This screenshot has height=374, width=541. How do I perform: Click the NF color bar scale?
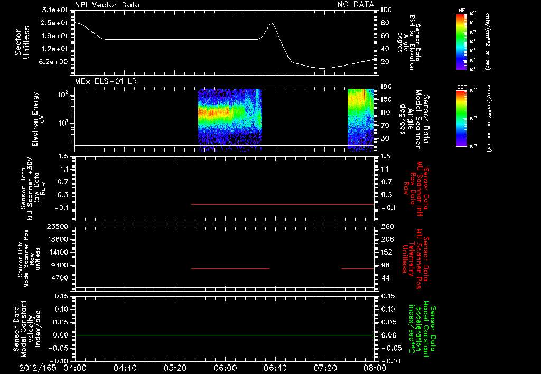(461, 42)
